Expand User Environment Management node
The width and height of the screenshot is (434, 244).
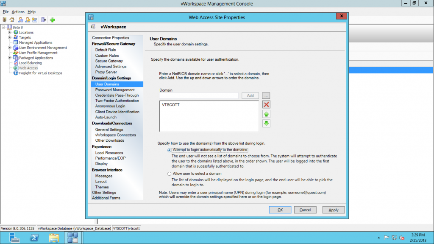pos(10,48)
